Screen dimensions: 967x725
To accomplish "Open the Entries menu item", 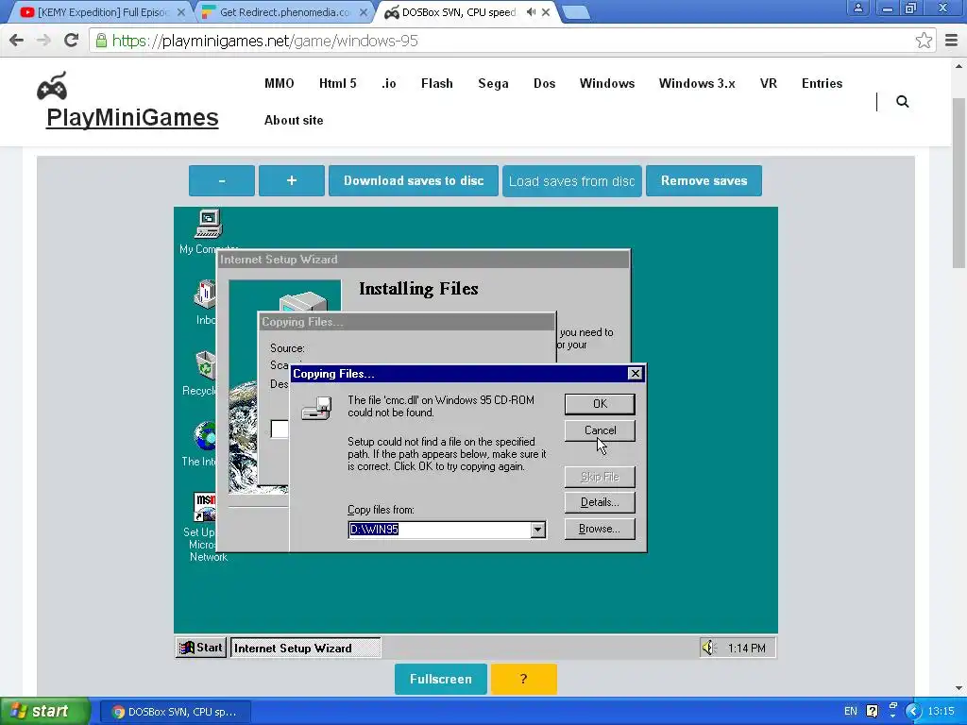I will click(x=822, y=83).
